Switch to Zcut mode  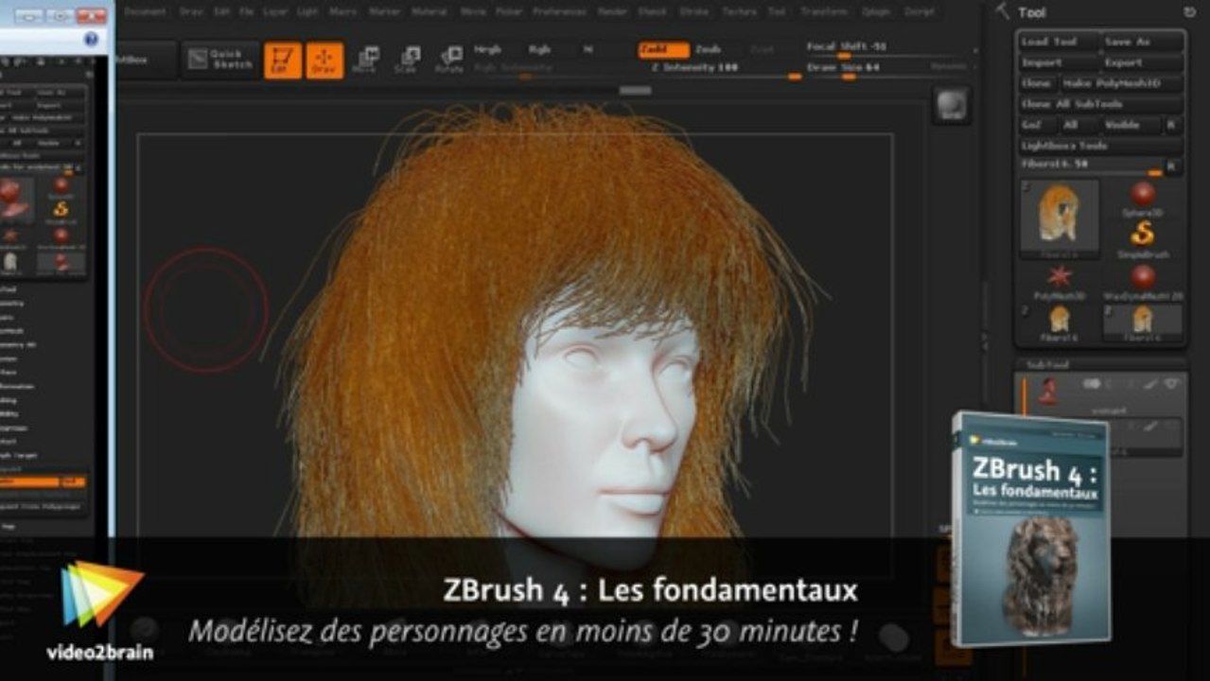pyautogui.click(x=763, y=49)
